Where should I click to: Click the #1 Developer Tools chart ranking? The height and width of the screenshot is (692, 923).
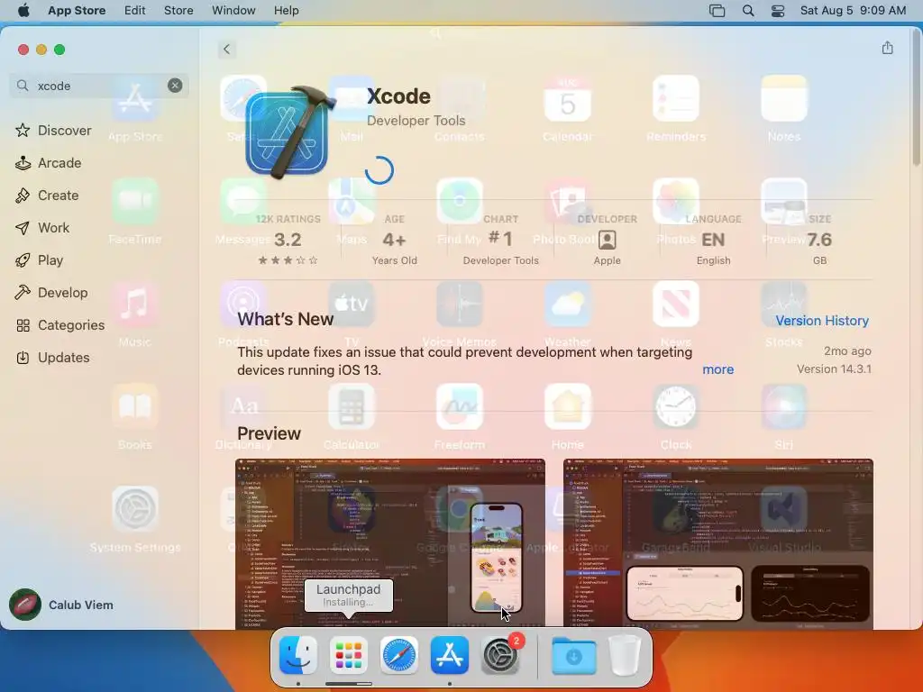[501, 240]
